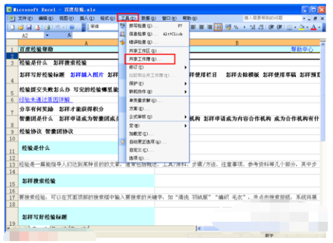The width and height of the screenshot is (333, 243).
Task: Open the 编辑 (Edit) menu
Action: 46,18
